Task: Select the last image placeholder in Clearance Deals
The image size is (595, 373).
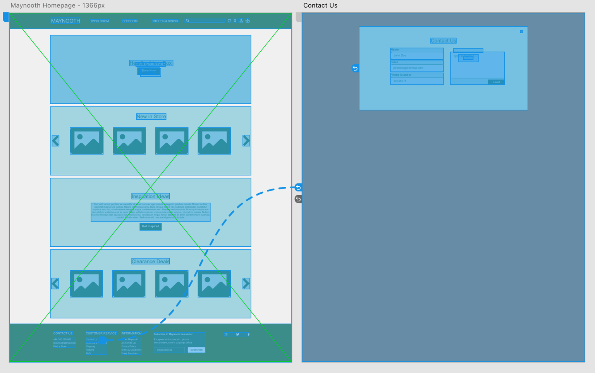Action: click(x=214, y=284)
